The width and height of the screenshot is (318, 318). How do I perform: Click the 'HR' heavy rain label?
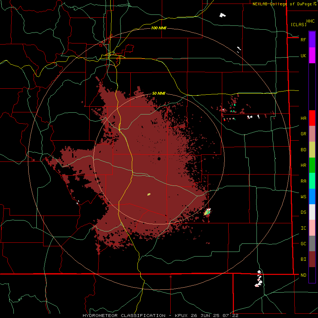[x=303, y=165]
